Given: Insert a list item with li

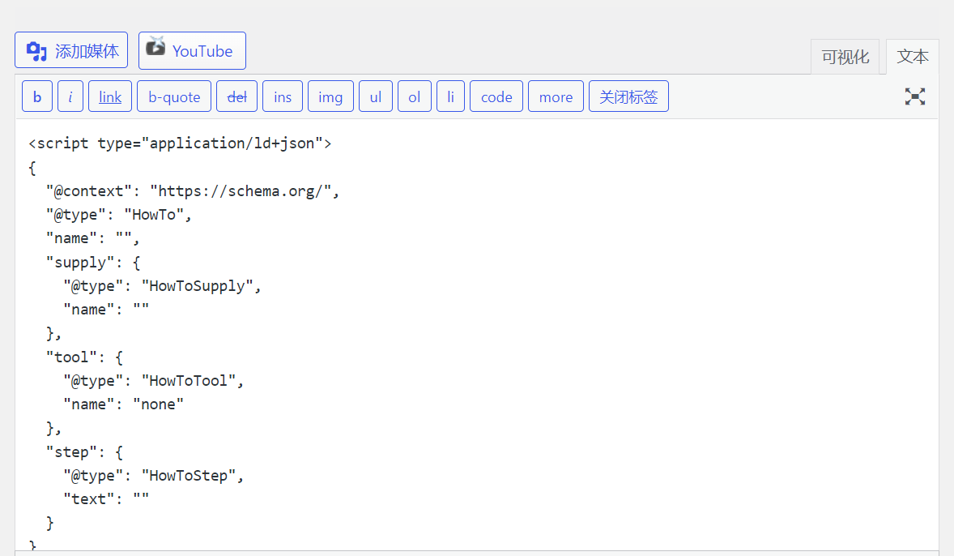Looking at the screenshot, I should coord(450,96).
